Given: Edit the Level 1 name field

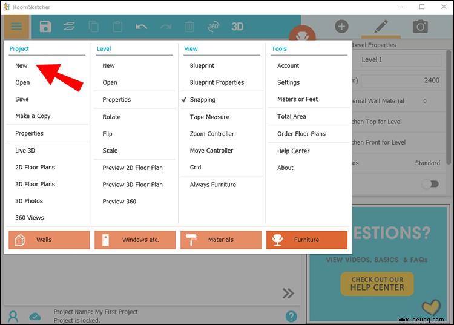Looking at the screenshot, I should click(401, 60).
